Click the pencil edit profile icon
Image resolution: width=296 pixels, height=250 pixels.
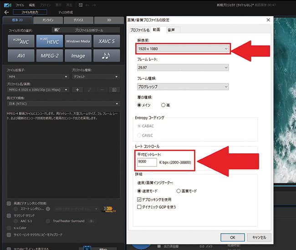[x=90, y=90]
